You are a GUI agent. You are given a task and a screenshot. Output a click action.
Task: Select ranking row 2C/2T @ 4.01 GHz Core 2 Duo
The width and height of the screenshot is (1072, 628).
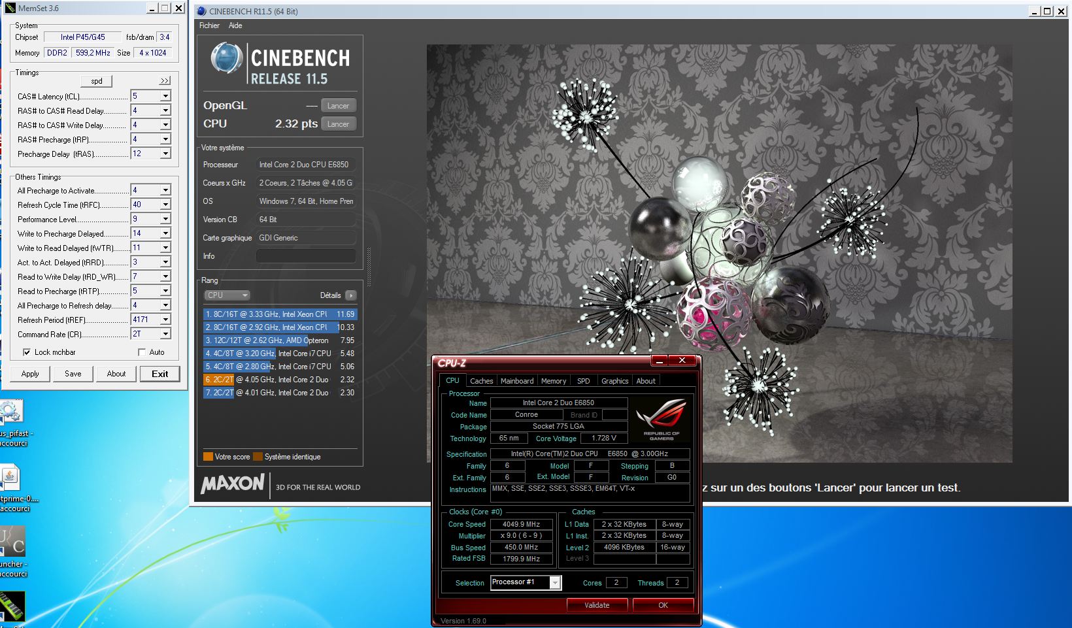280,393
